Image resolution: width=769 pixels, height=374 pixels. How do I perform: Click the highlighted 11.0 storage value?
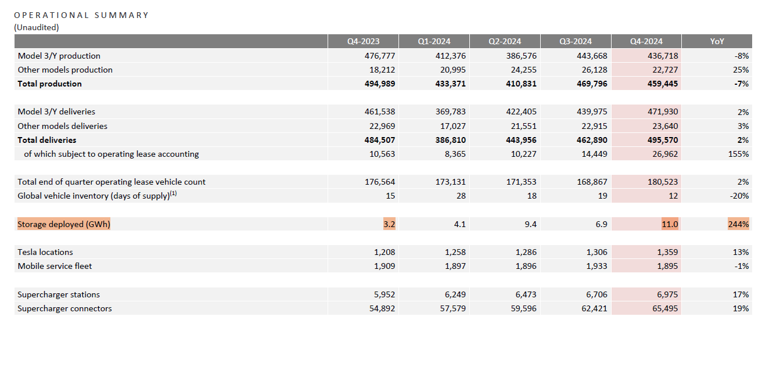[x=670, y=224]
